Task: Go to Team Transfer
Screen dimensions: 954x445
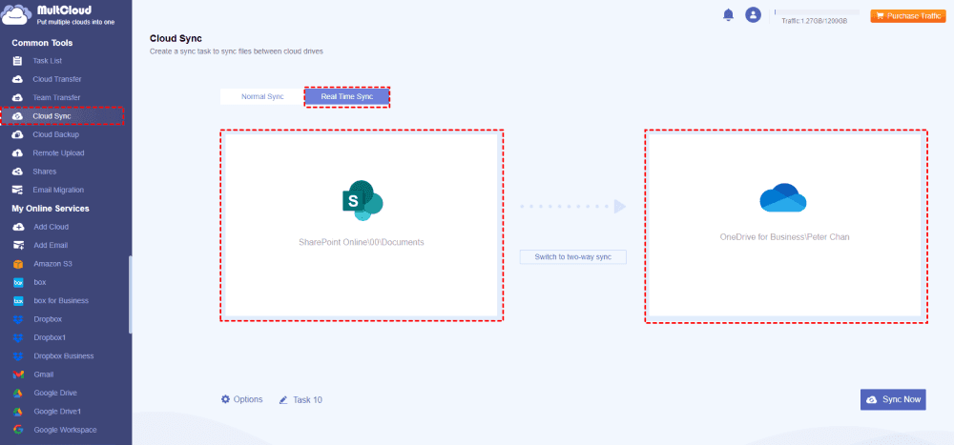Action: 56,97
